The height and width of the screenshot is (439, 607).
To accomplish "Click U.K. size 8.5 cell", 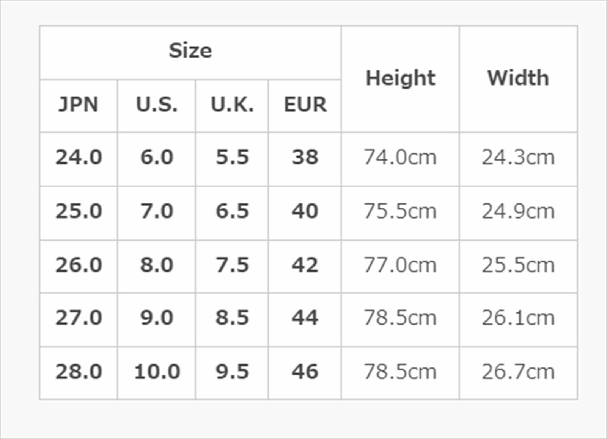I will 232,319.
